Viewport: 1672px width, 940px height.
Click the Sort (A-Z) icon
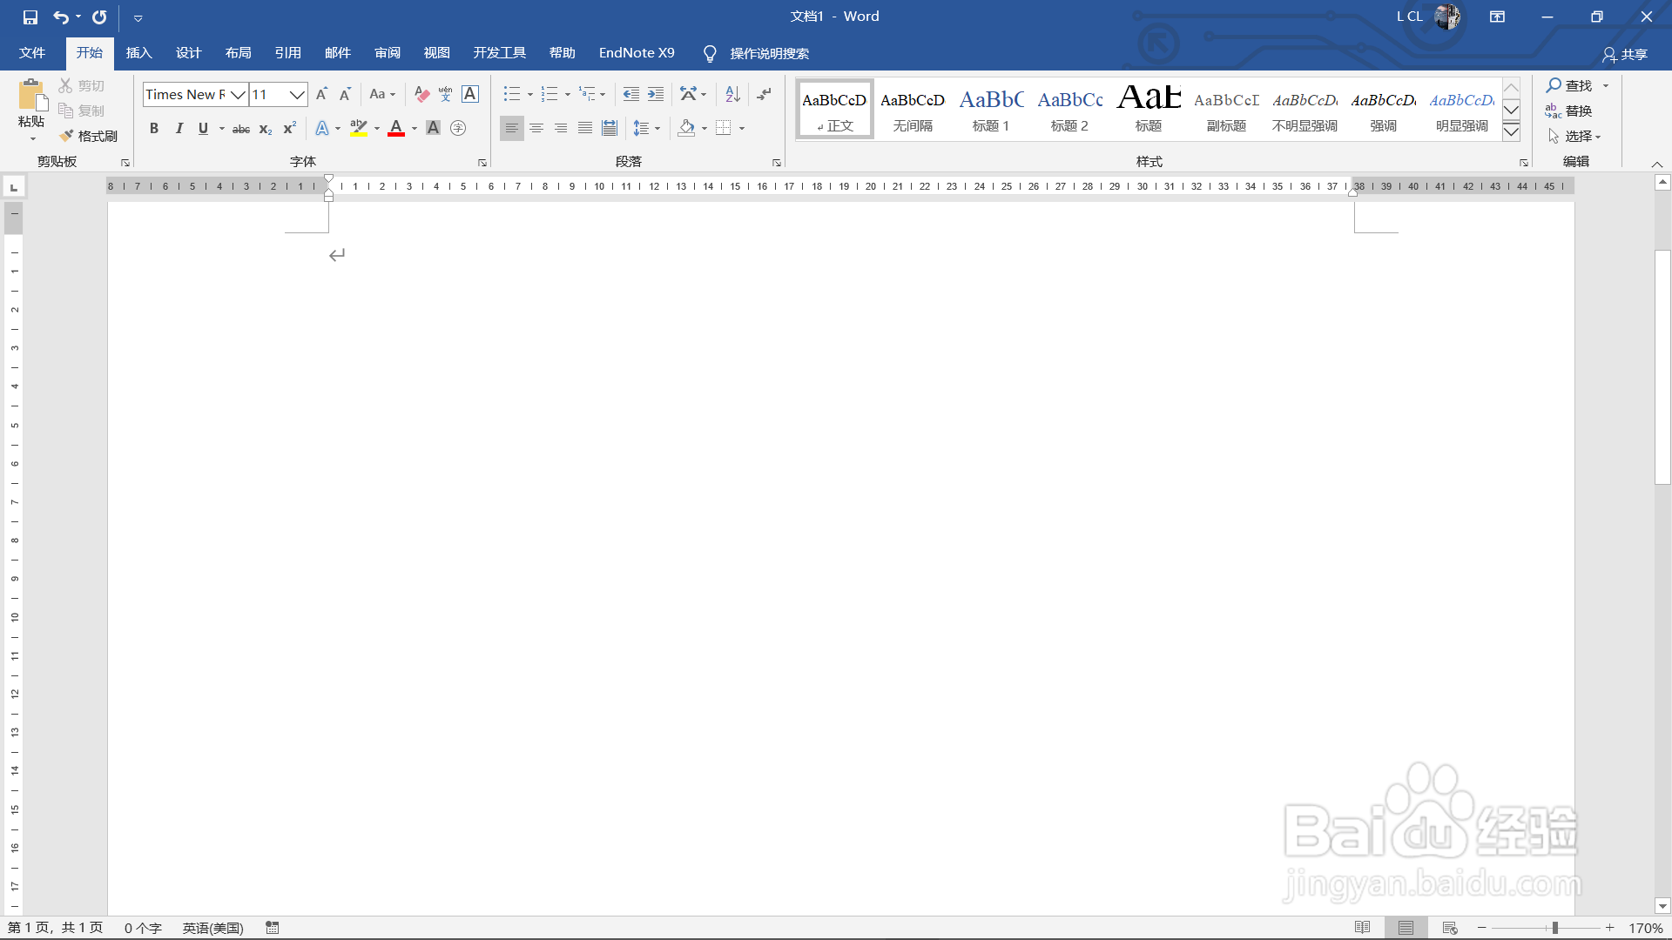pos(732,94)
